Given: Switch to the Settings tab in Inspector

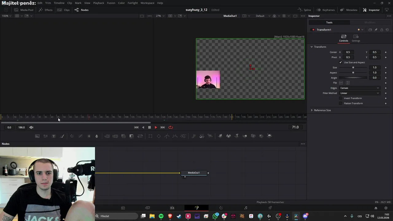Looking at the screenshot, I should (356, 38).
